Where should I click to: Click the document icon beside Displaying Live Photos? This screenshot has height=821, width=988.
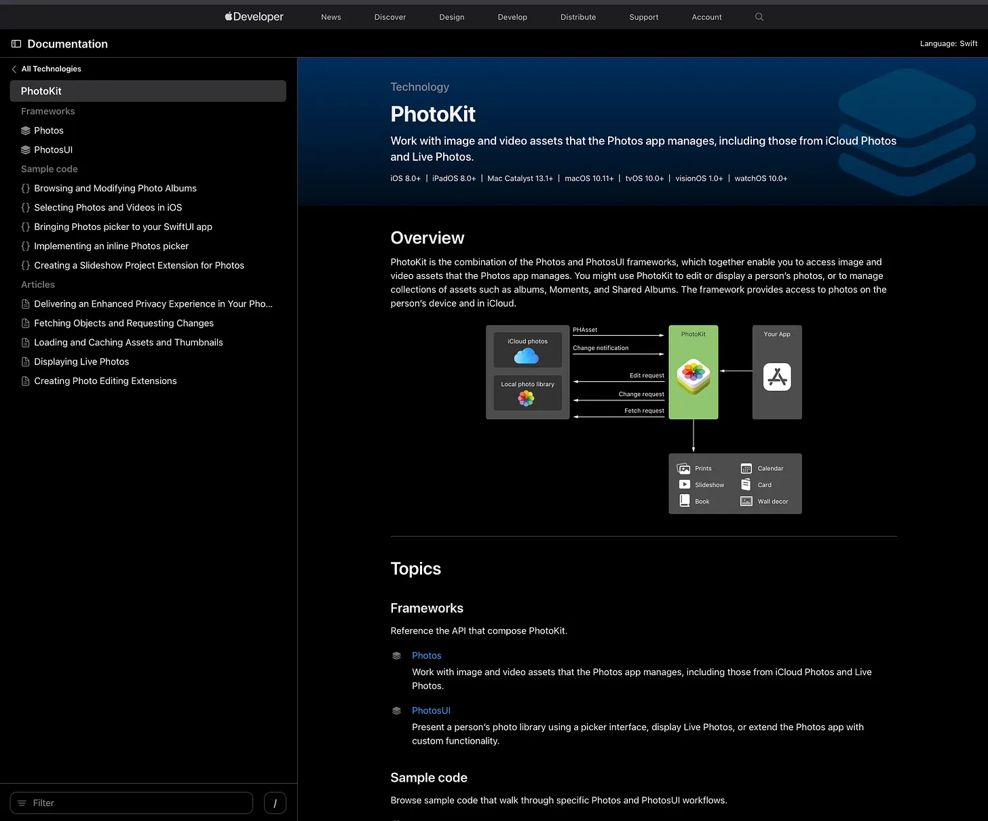[x=26, y=362]
